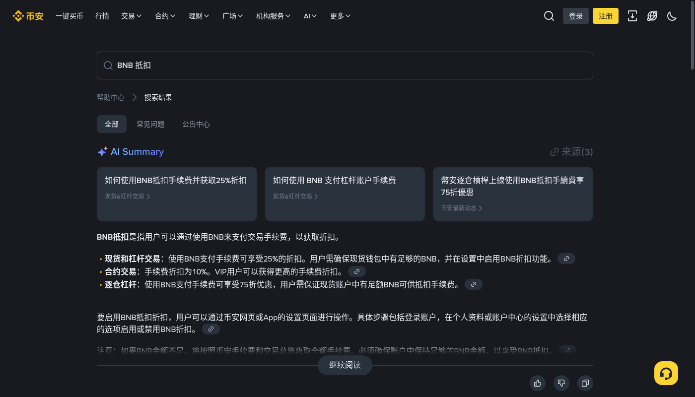This screenshot has width=695, height=397.
Task: Click the download app icon
Action: 632,16
